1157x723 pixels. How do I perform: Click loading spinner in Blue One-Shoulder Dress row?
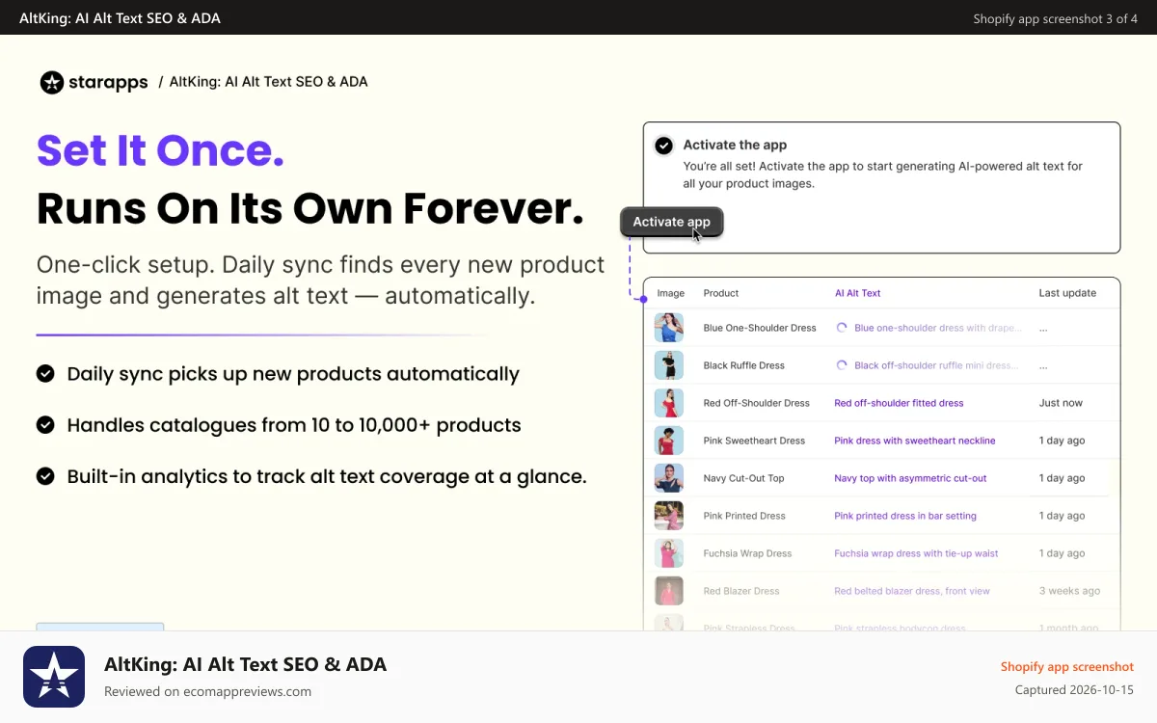[842, 328]
